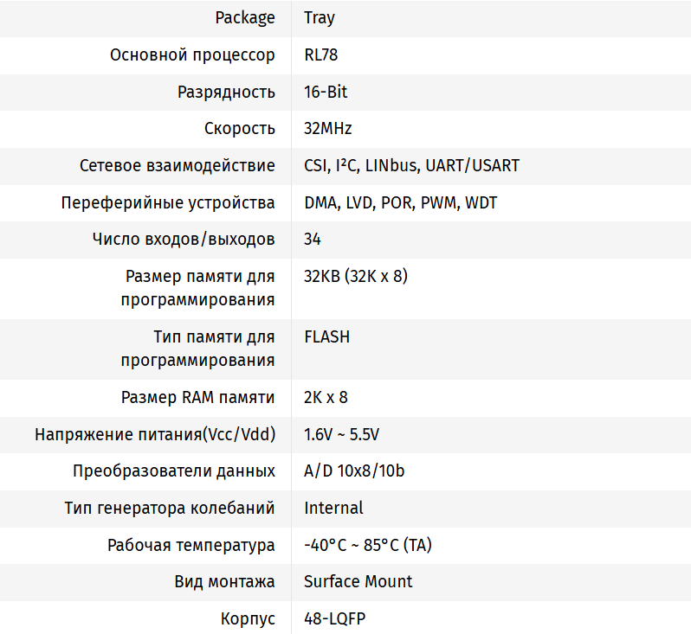Viewport: 691px width, 634px height.
Task: Select the 'A/D 10x8/10b' converter value
Action: click(354, 471)
